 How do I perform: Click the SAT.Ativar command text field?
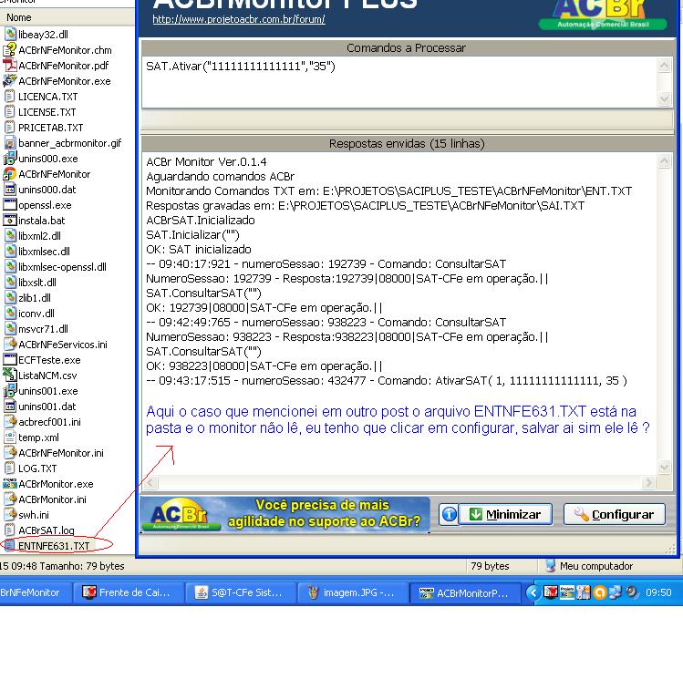(399, 82)
